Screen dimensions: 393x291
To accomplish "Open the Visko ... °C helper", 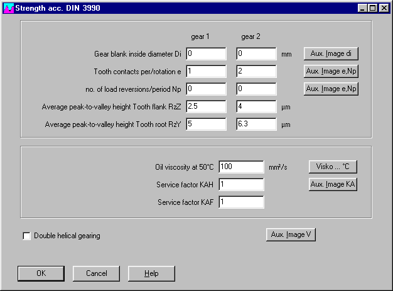I will [x=332, y=167].
